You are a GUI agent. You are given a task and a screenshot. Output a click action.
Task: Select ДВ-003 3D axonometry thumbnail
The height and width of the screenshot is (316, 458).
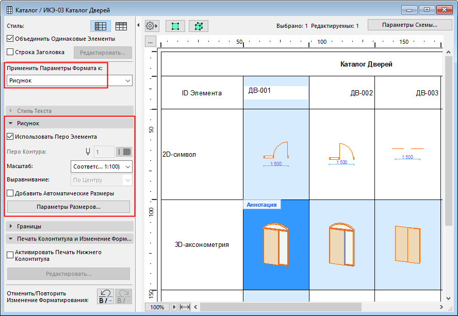[408, 245]
